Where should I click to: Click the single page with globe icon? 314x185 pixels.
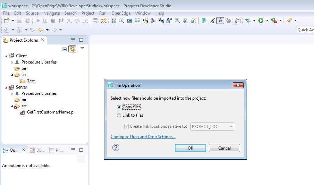pos(185,20)
